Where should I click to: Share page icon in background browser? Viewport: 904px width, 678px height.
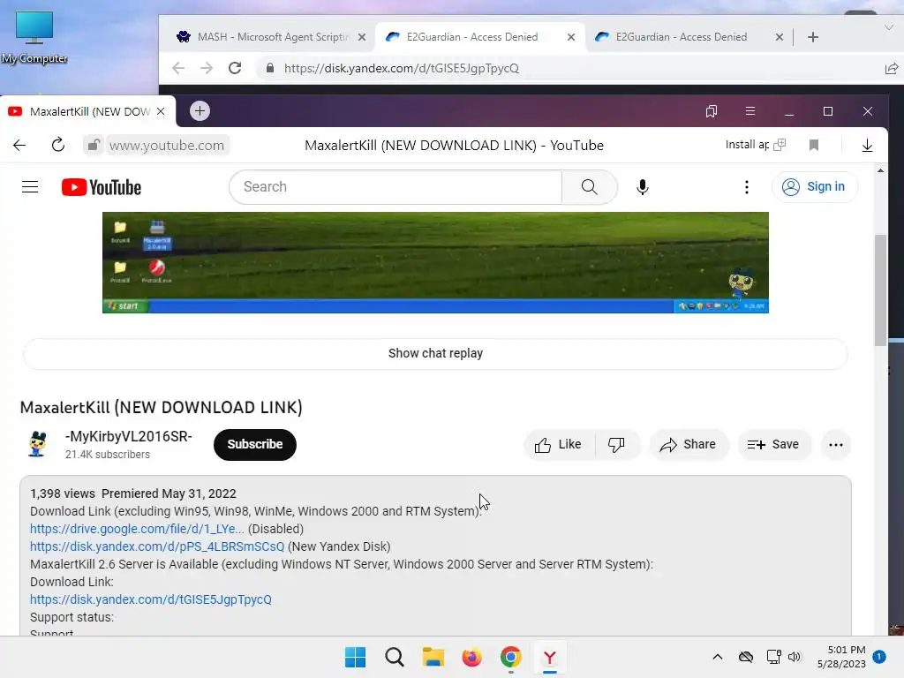(x=892, y=69)
